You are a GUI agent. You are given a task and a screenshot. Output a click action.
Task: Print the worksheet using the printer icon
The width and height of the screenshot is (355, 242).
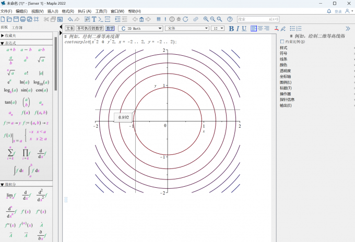[23, 19]
